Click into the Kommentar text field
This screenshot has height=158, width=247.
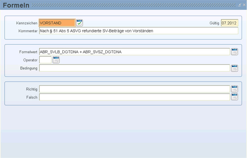(139, 31)
